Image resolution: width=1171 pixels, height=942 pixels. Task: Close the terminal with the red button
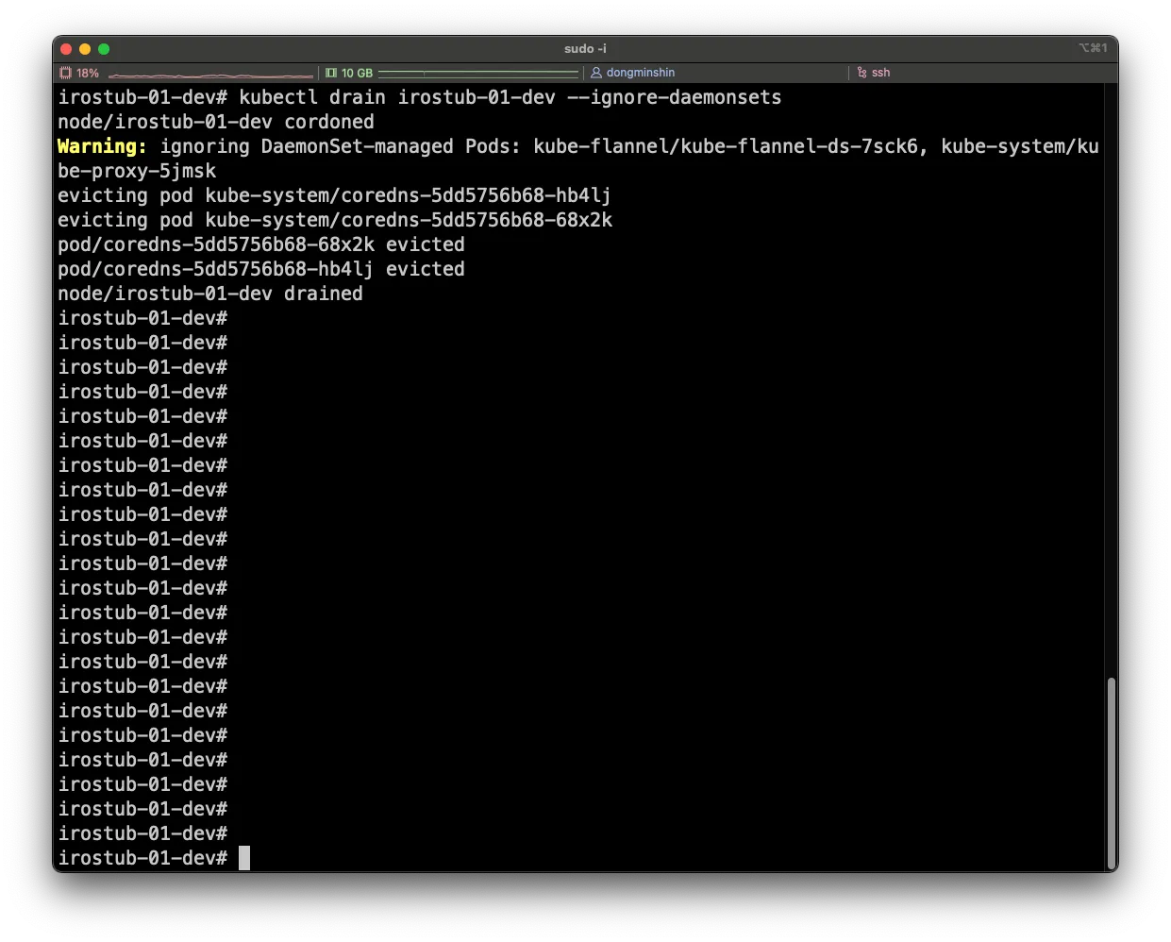click(x=66, y=49)
